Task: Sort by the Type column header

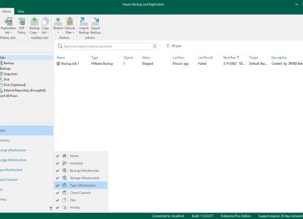Action: tap(94, 58)
